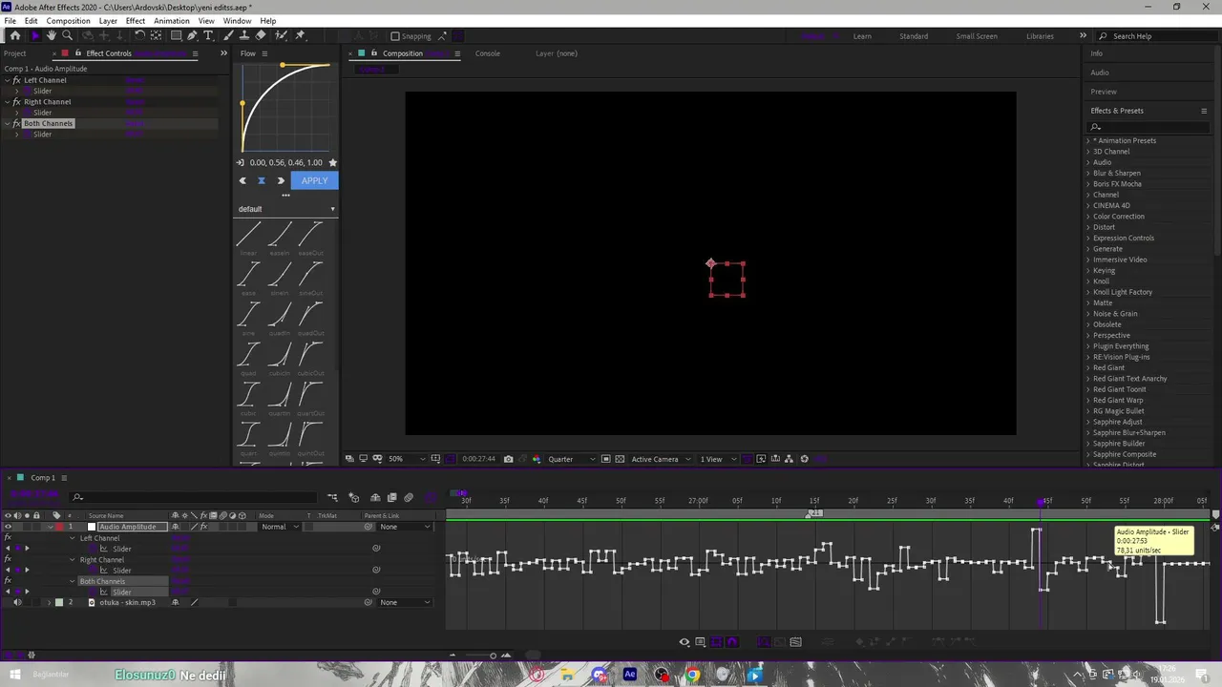Image resolution: width=1222 pixels, height=687 pixels.
Task: Select the Rotation tool
Action: pyautogui.click(x=139, y=35)
